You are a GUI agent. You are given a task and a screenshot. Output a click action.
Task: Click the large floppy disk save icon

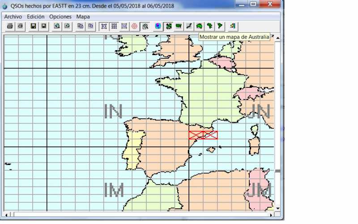[33, 26]
